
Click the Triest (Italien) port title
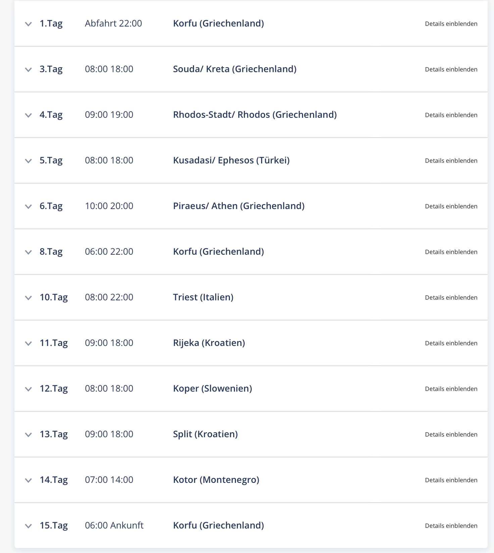click(x=203, y=297)
